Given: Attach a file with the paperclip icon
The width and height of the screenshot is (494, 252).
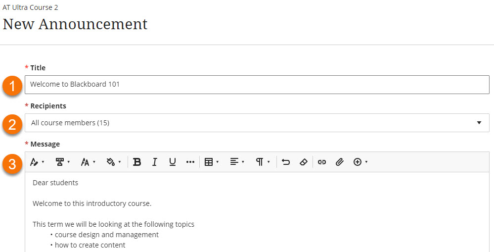Looking at the screenshot, I should (x=340, y=162).
